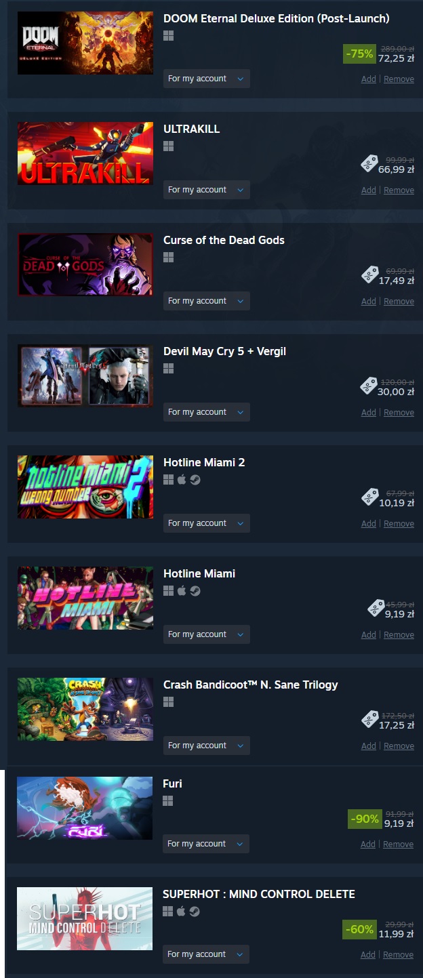Viewport: 423px width, 978px height.
Task: Open the Crash Bandicoot N. Sane Trilogy thumbnail
Action: pyautogui.click(x=85, y=709)
